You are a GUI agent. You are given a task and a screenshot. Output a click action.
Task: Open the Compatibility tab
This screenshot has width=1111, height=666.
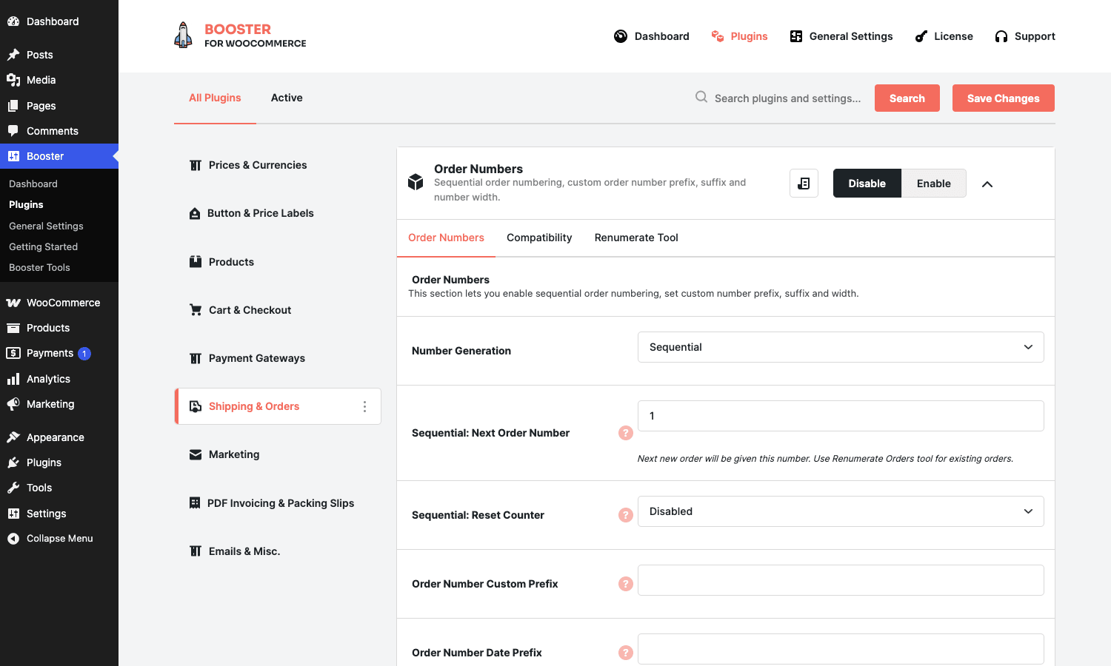tap(539, 238)
